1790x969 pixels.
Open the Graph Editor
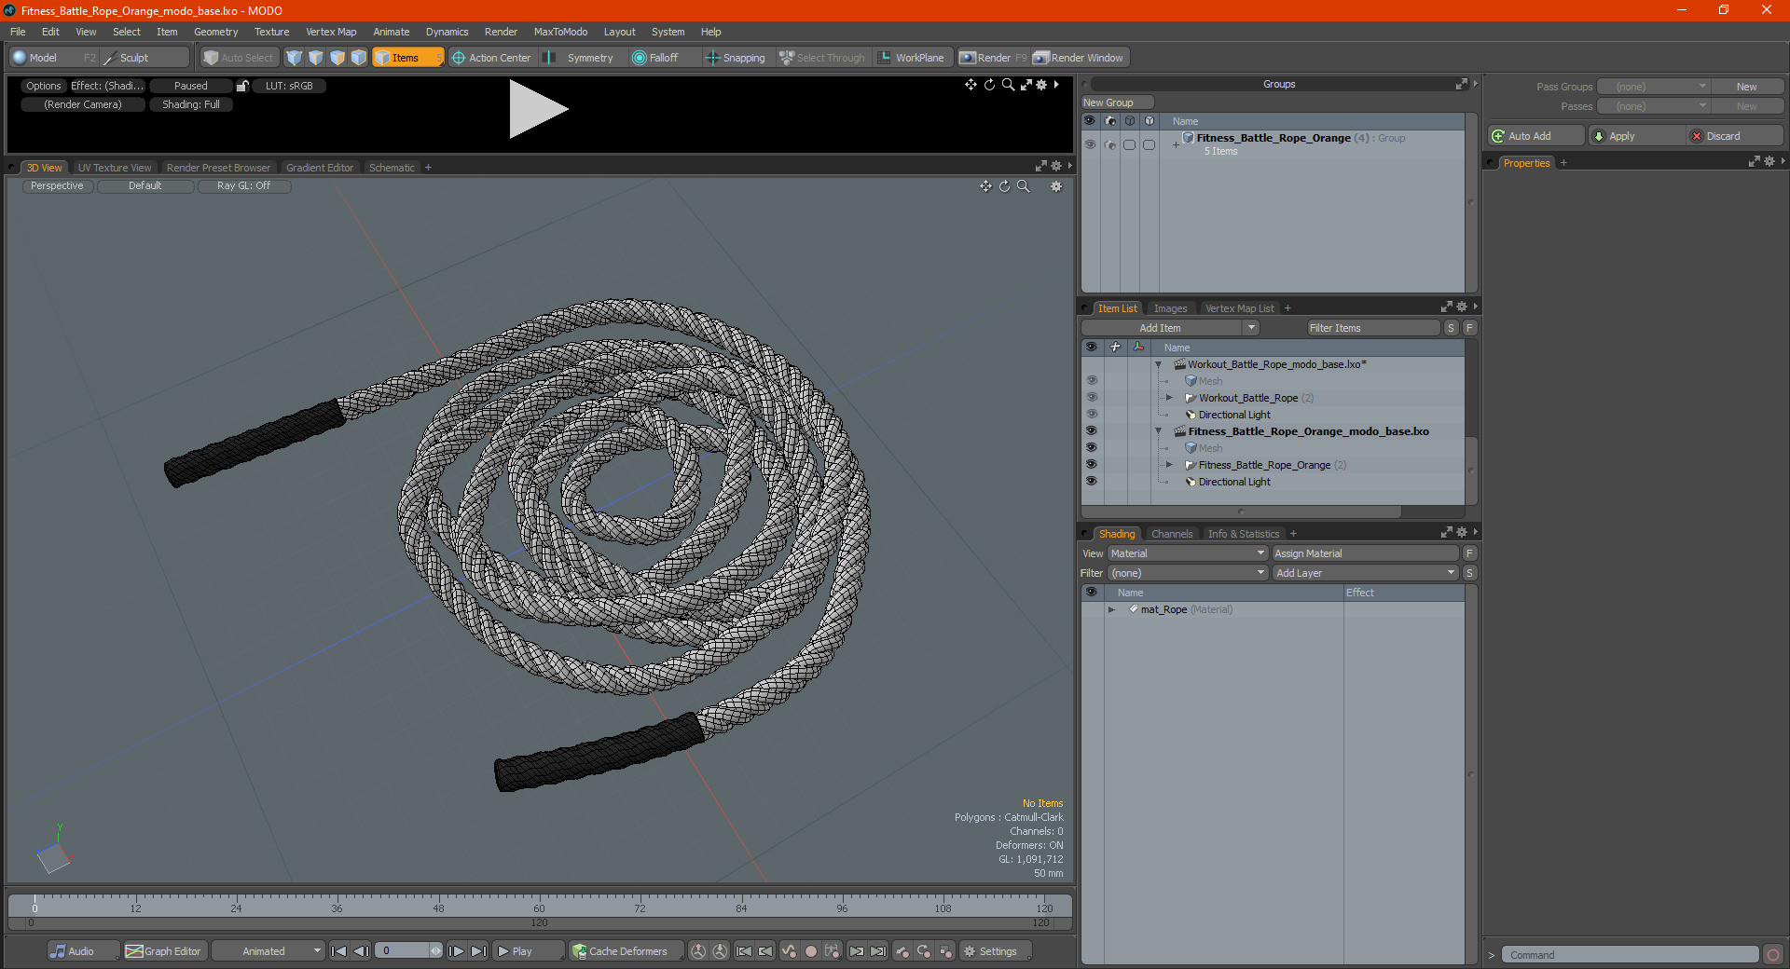coord(163,951)
